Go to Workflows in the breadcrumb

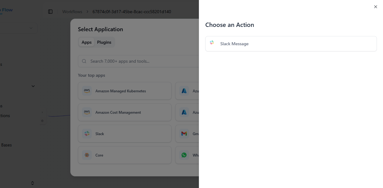(x=72, y=12)
